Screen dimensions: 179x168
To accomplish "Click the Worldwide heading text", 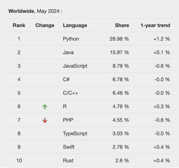I will coord(22,11).
